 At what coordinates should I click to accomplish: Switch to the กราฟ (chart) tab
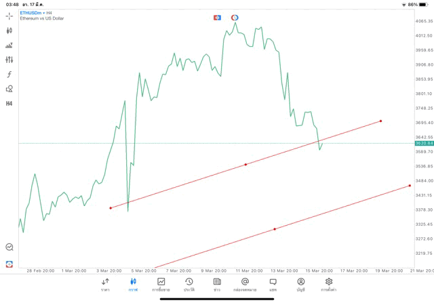click(x=133, y=284)
